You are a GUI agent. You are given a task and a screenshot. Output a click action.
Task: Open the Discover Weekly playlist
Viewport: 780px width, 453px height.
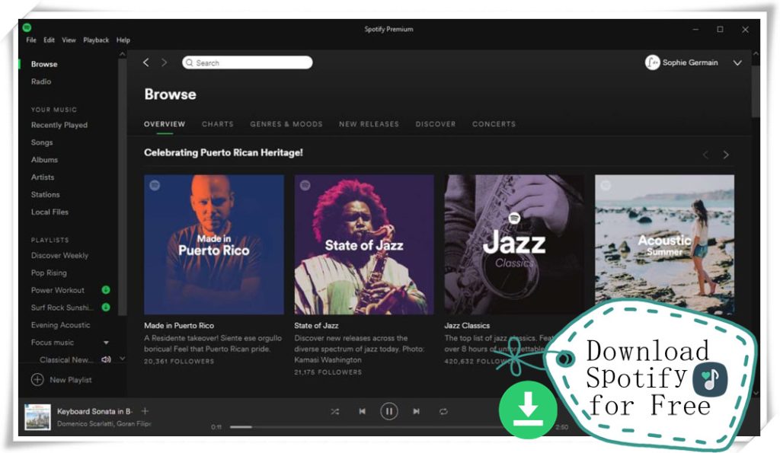click(x=59, y=256)
